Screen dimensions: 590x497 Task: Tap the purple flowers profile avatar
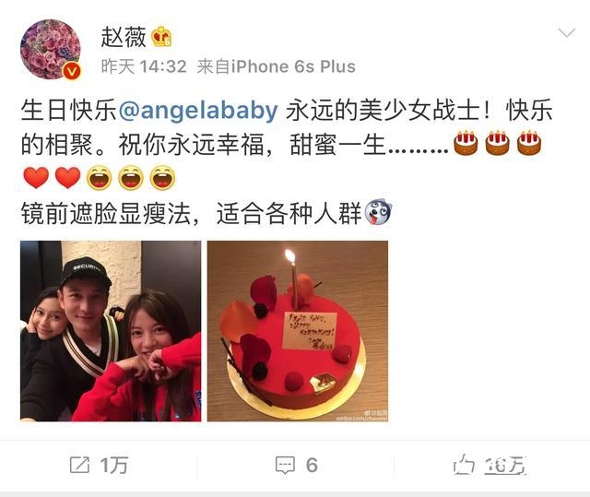[x=50, y=49]
